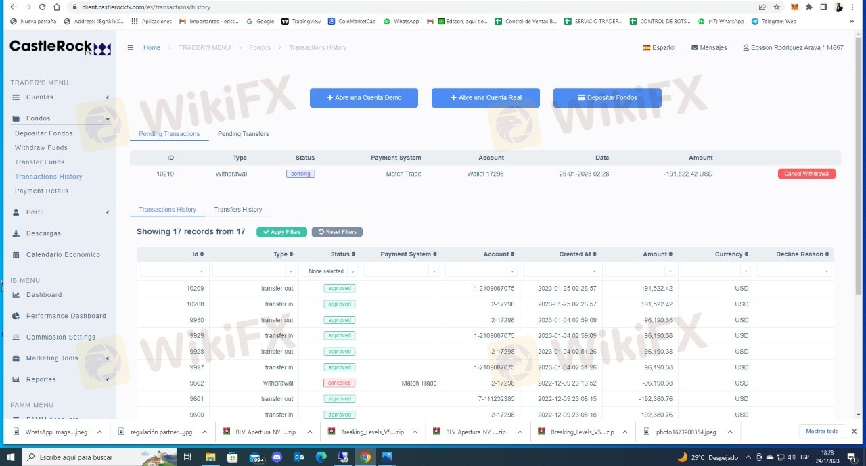
Task: Open the Photos app on the taskbar
Action: tap(387, 457)
